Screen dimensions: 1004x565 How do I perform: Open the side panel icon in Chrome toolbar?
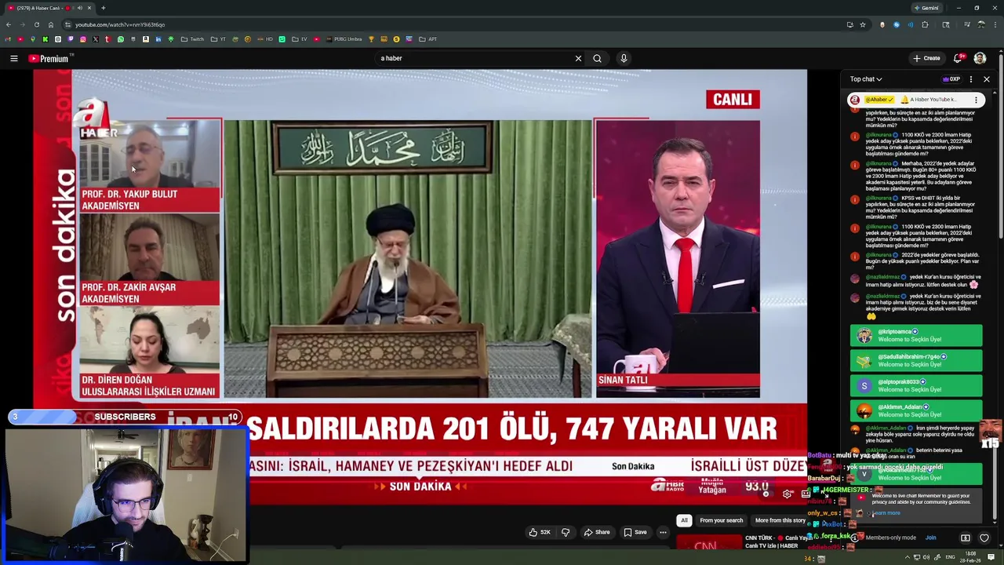[x=946, y=24]
